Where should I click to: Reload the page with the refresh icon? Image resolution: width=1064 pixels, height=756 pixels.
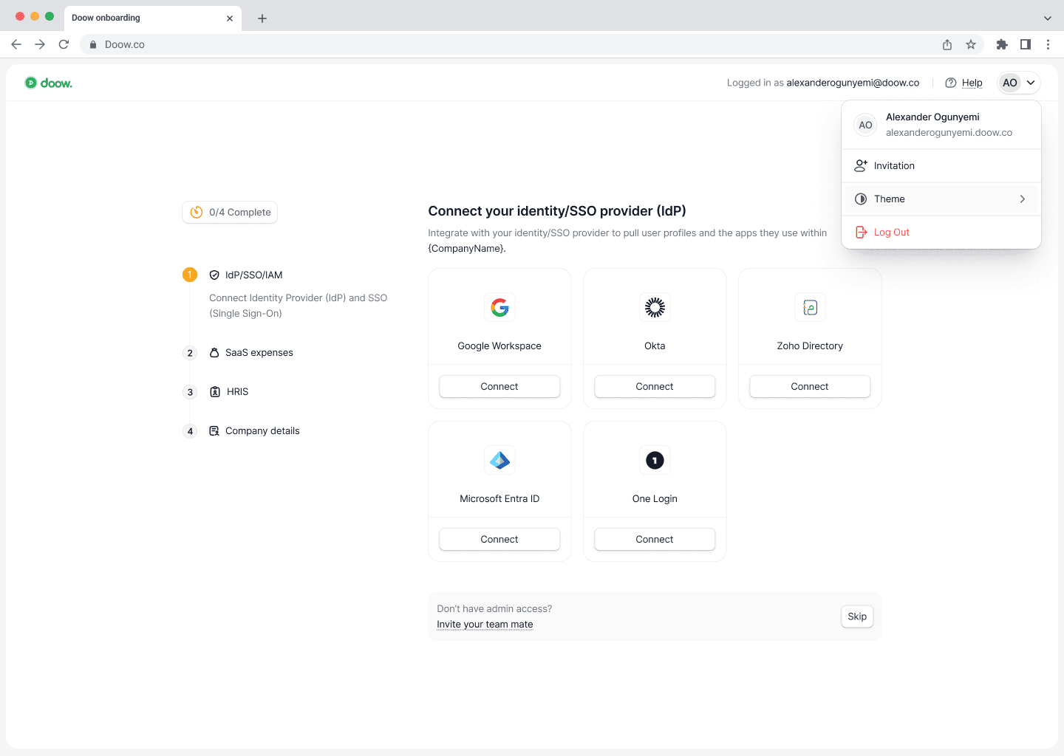[64, 44]
